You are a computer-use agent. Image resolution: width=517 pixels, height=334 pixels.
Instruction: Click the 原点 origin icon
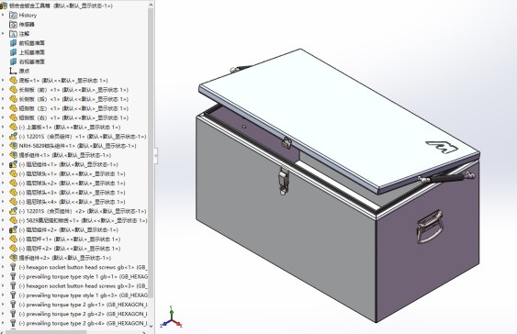tap(13, 71)
